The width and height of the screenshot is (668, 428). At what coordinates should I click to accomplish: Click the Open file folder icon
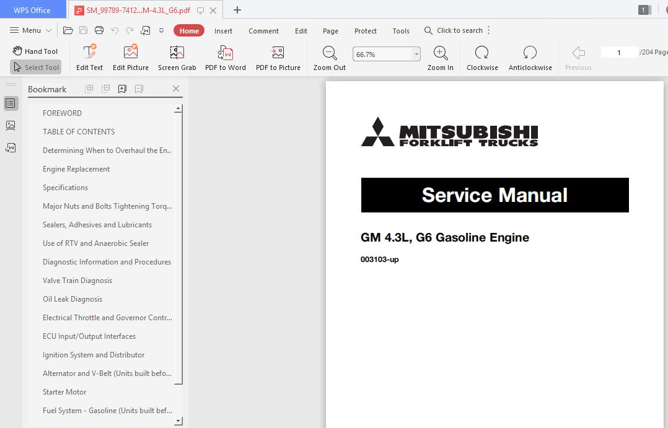click(x=68, y=30)
